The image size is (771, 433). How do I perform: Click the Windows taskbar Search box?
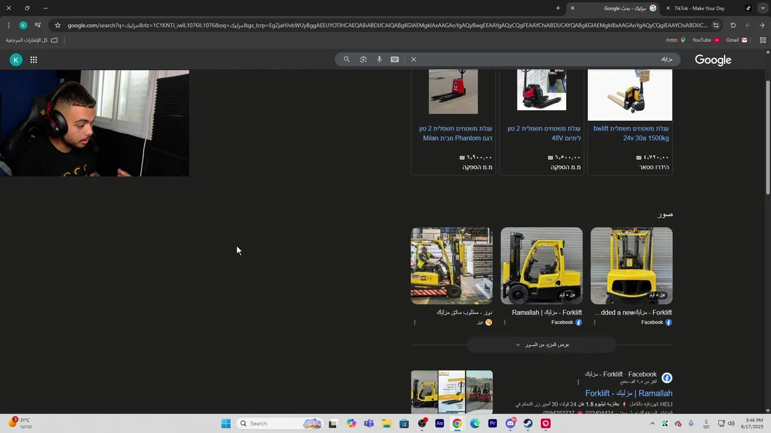click(x=281, y=423)
